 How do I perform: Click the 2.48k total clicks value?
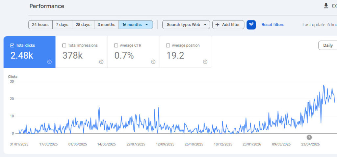[x=22, y=56]
